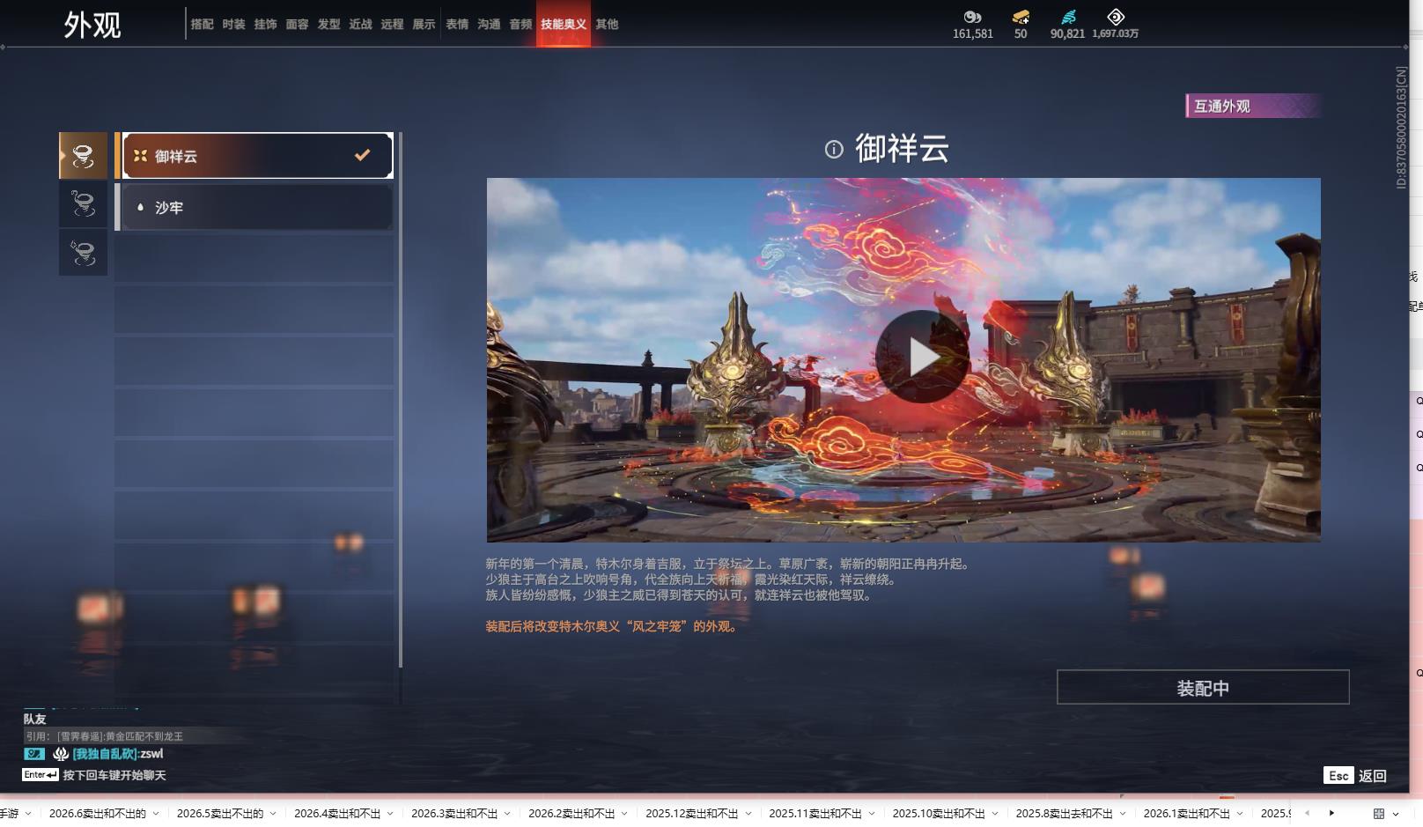Select the third skill slot icon

tap(83, 253)
